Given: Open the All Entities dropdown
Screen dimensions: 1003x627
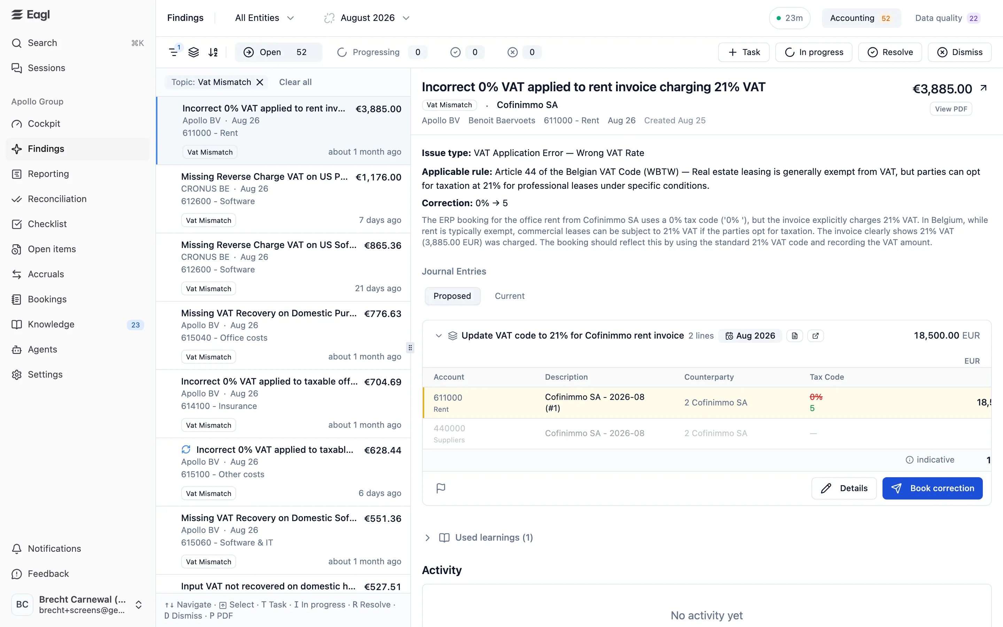Looking at the screenshot, I should pos(264,18).
